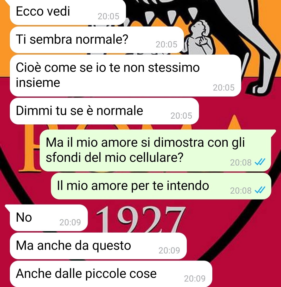Tap the 'Anche dalle piccole cose' message

click(x=111, y=274)
